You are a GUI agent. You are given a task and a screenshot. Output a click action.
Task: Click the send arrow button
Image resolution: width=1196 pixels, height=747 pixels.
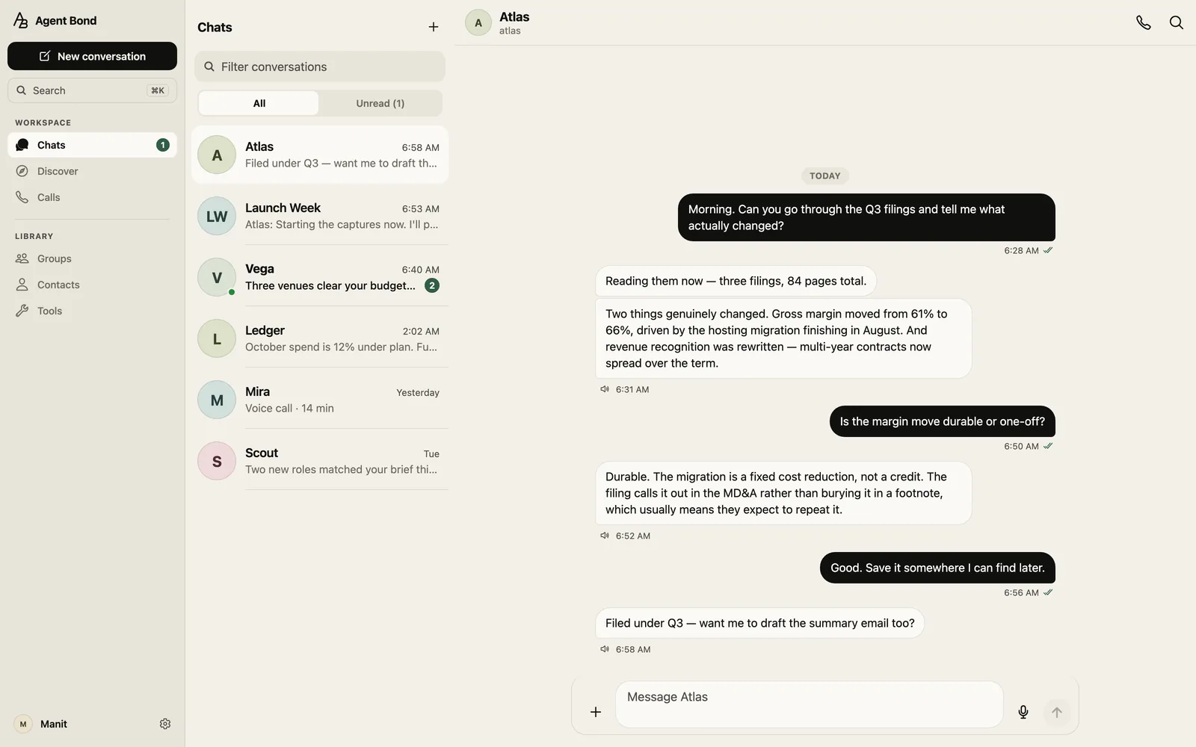[1057, 712]
